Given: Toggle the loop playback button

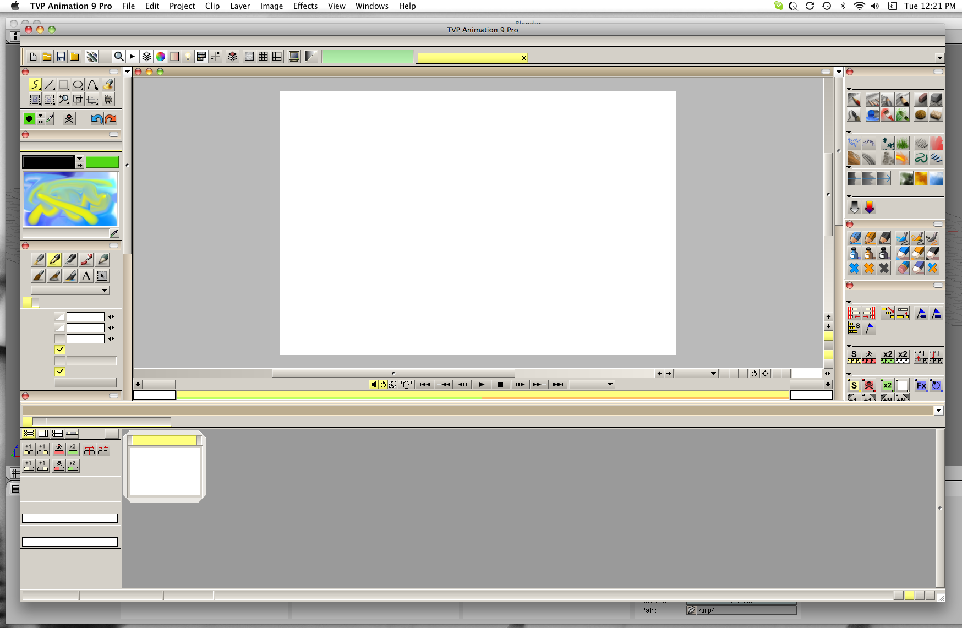Looking at the screenshot, I should 384,384.
